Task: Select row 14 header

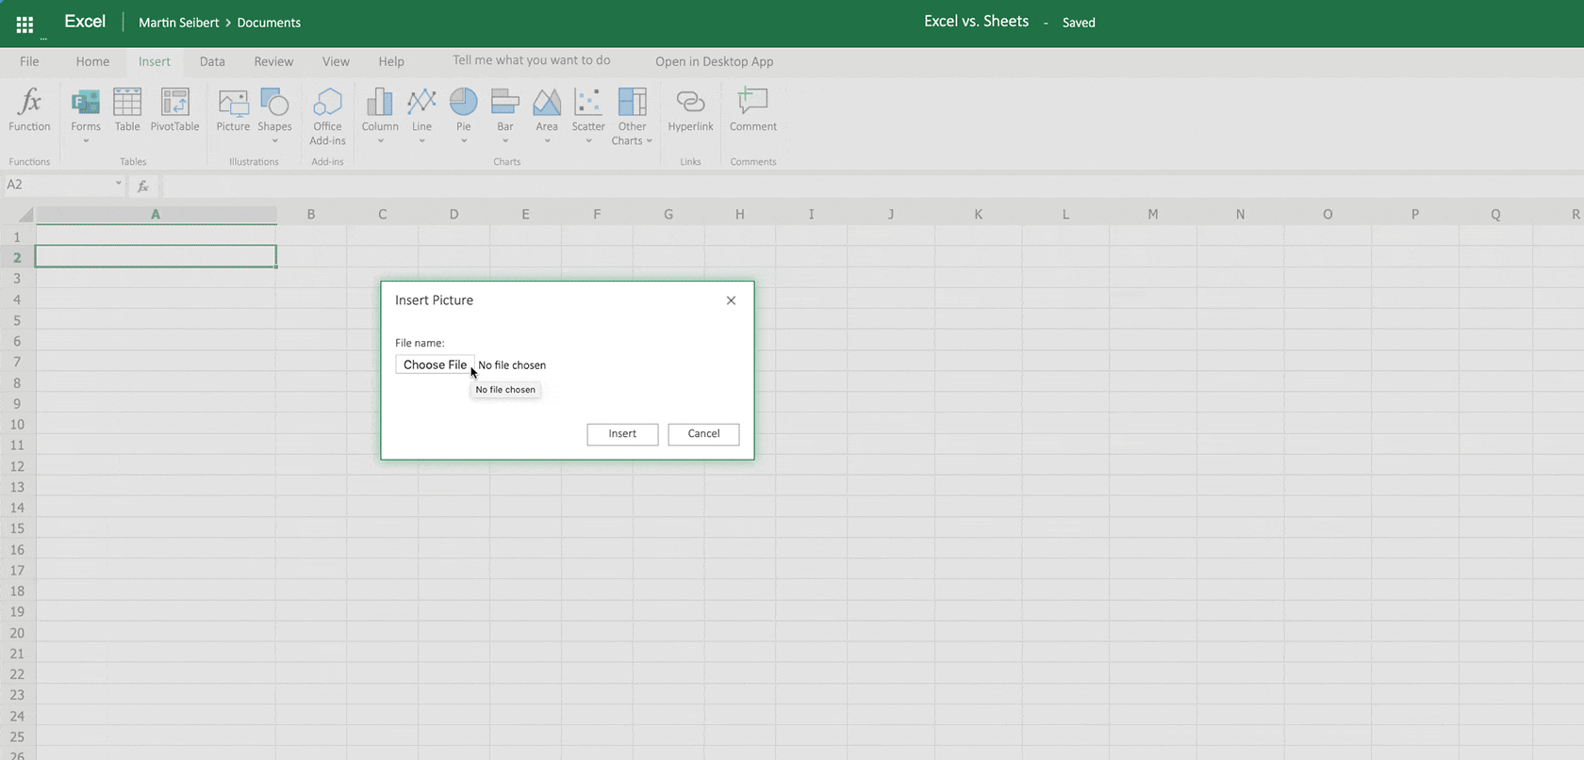Action: pos(17,508)
